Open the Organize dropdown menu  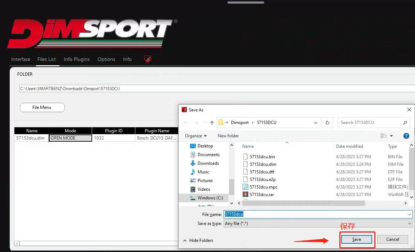coord(196,136)
